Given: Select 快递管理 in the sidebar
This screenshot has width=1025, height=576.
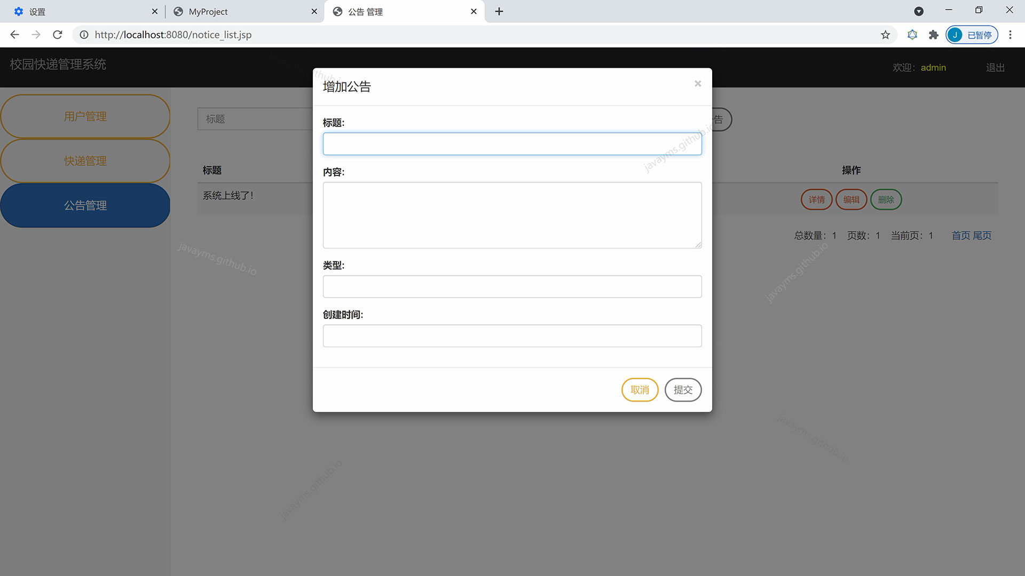Looking at the screenshot, I should coord(85,161).
